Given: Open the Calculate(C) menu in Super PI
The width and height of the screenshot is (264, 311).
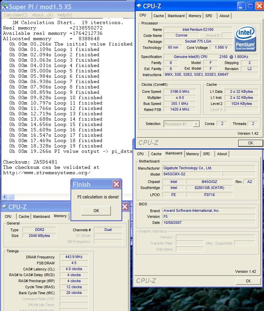Looking at the screenshot, I should click(x=15, y=15).
